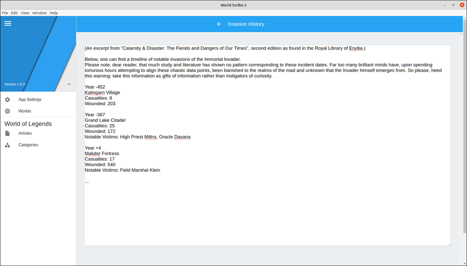Select App Settings in the sidebar
Screen dimensions: 467x266
[38, 100]
